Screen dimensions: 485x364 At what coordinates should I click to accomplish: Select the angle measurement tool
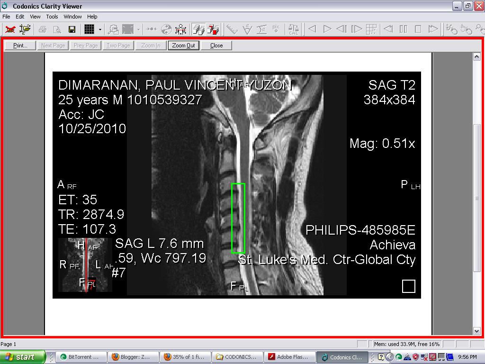tap(247, 29)
